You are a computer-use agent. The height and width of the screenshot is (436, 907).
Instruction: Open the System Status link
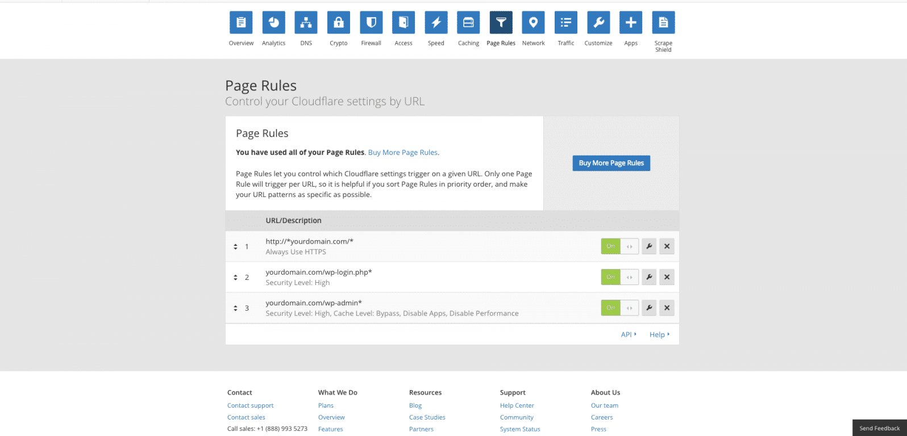pos(520,429)
